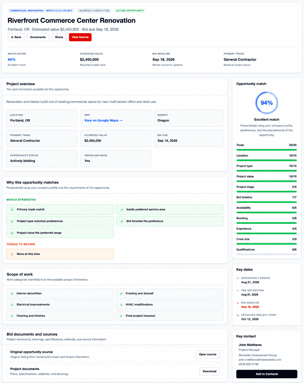Viewport: 304px width, 383px height.
Task: Download the Project documents
Action: pos(210,371)
